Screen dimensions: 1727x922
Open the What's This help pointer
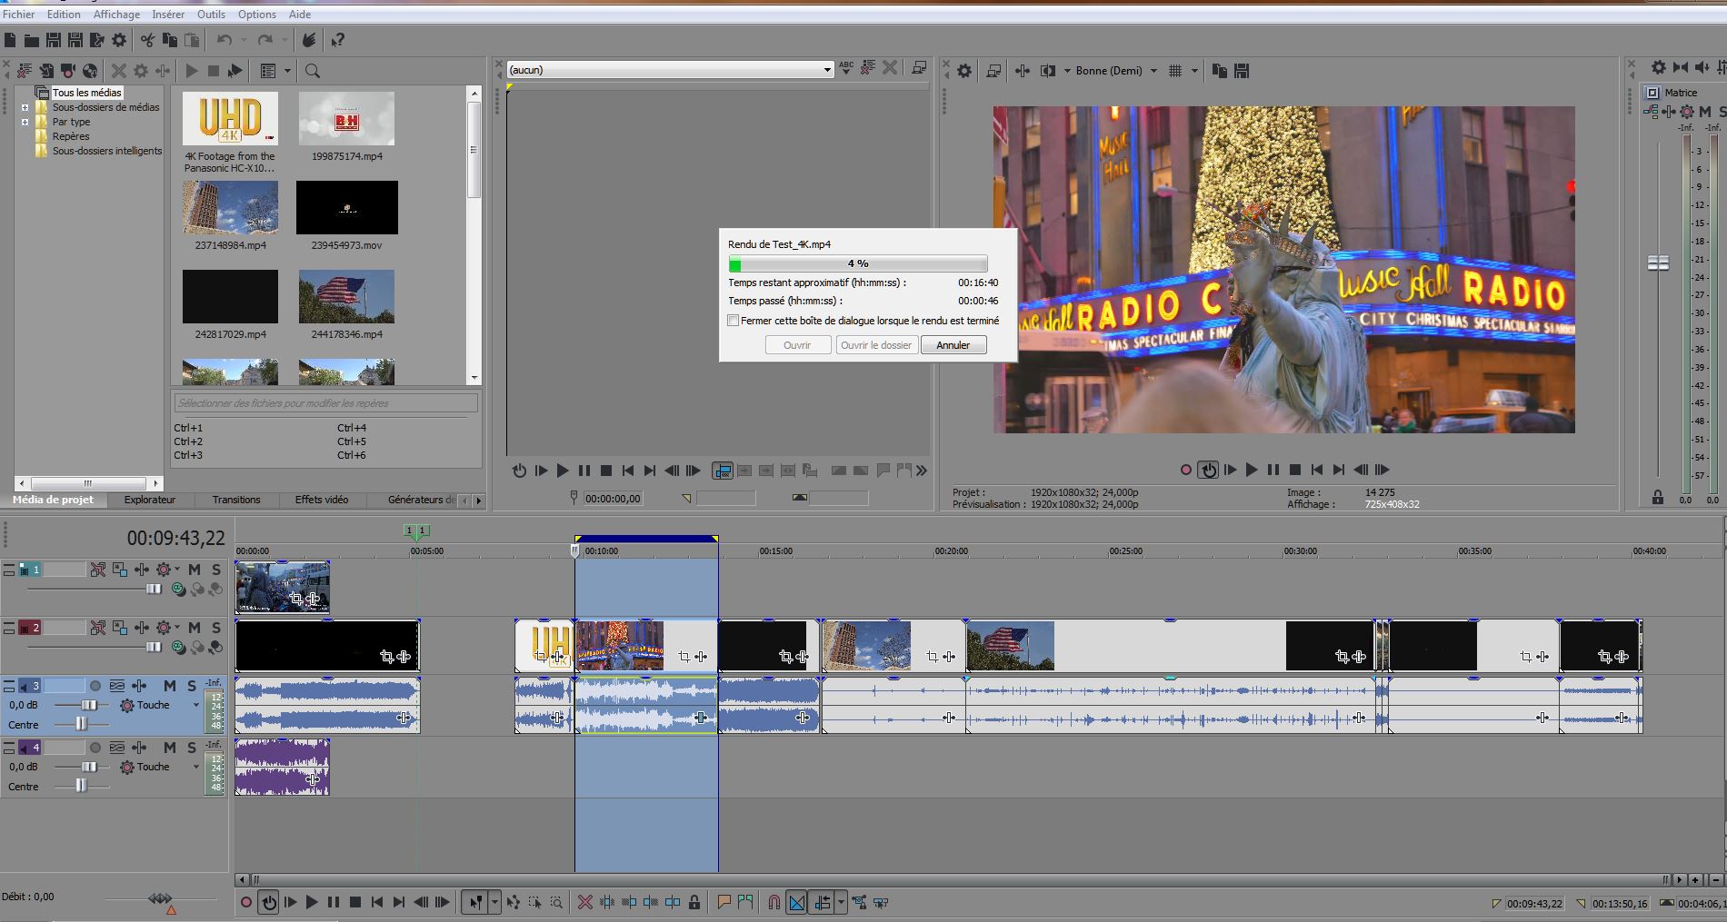pyautogui.click(x=337, y=40)
